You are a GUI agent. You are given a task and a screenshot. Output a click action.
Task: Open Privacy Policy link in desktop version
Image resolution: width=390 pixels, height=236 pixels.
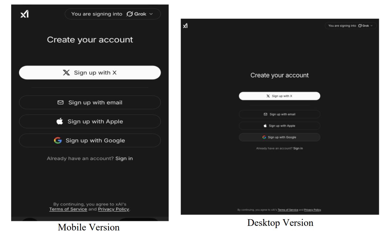[312, 210]
